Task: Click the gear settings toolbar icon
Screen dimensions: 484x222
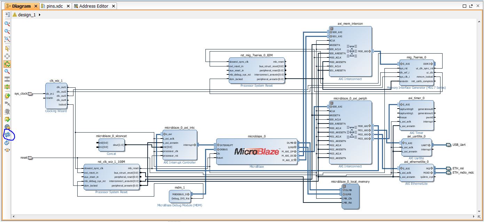Action: [x=7, y=127]
